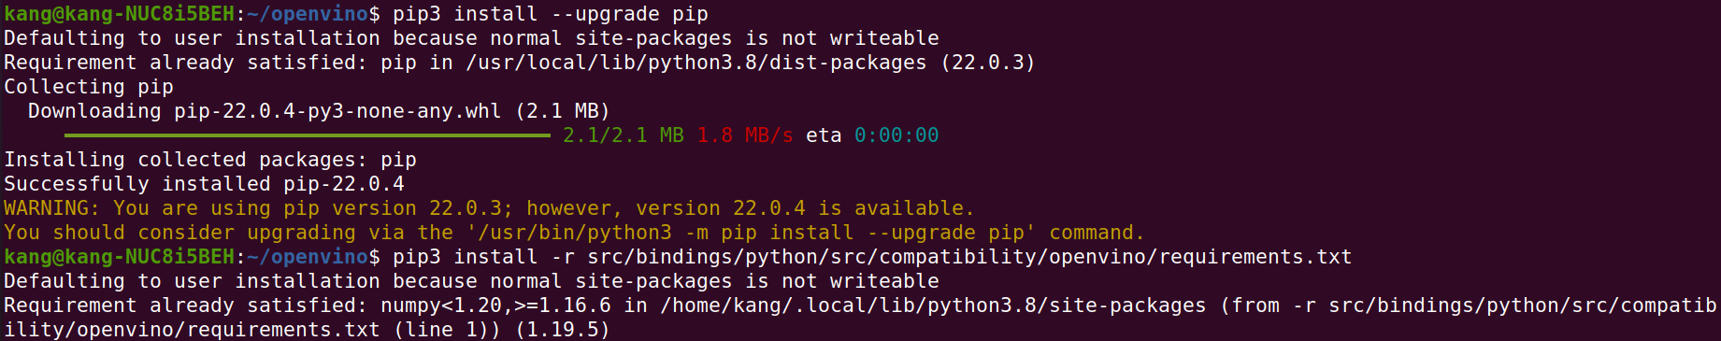Click the 'numpy<1.20,>=1.16.6' requirement text
The image size is (1721, 341).
[x=495, y=305]
